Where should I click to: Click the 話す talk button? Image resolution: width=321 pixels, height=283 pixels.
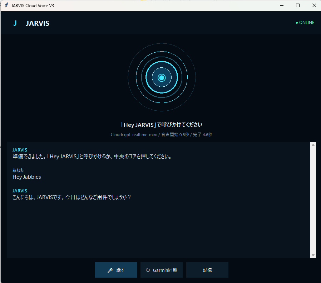tap(116, 270)
